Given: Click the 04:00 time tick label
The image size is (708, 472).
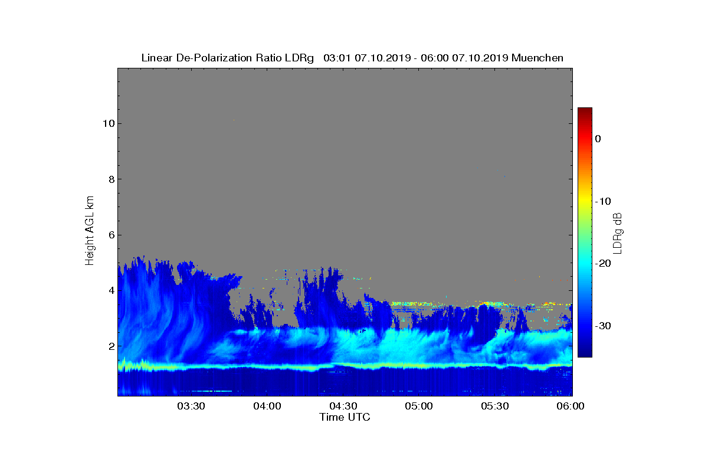Looking at the screenshot, I should (267, 406).
